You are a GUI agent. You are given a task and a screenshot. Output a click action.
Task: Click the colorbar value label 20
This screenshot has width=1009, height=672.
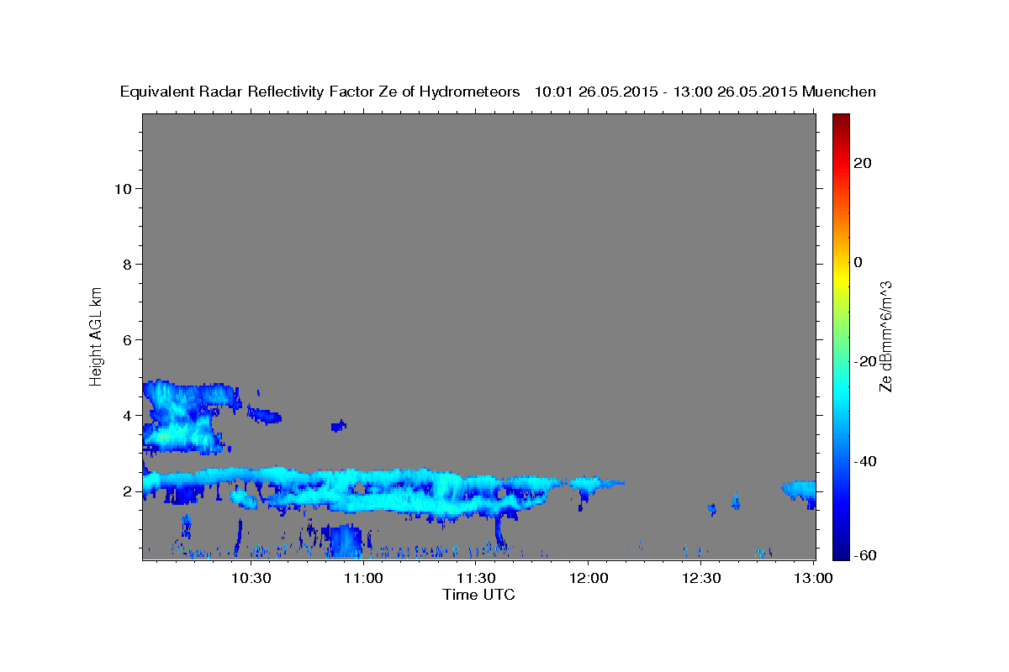864,163
